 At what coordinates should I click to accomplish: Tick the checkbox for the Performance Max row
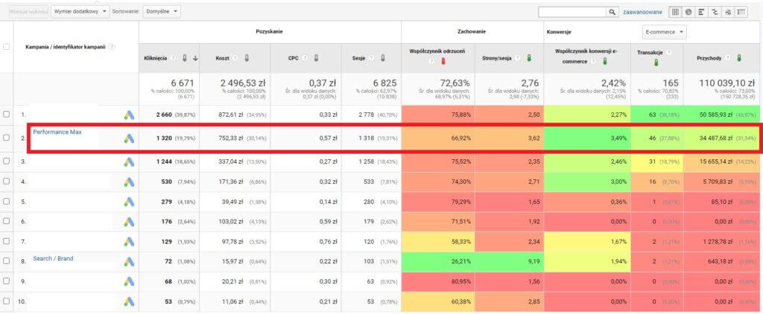click(7, 138)
